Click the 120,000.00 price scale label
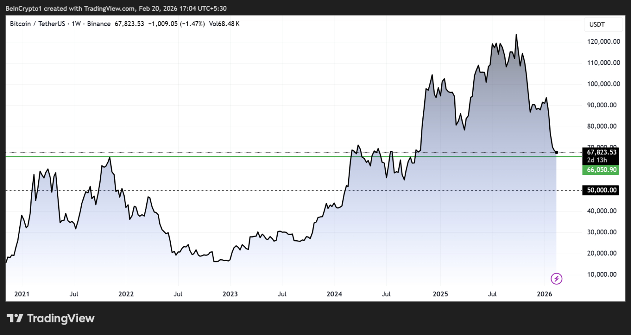Viewport: 631px width, 335px height. [x=603, y=41]
